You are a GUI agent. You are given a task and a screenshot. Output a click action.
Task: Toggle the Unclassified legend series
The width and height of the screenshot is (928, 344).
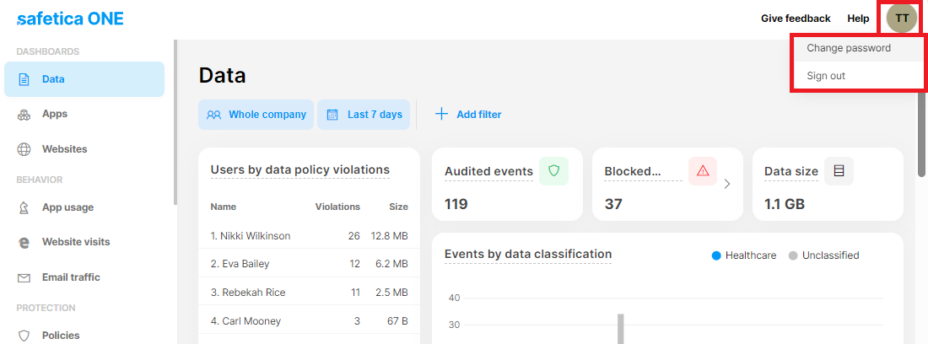[823, 255]
